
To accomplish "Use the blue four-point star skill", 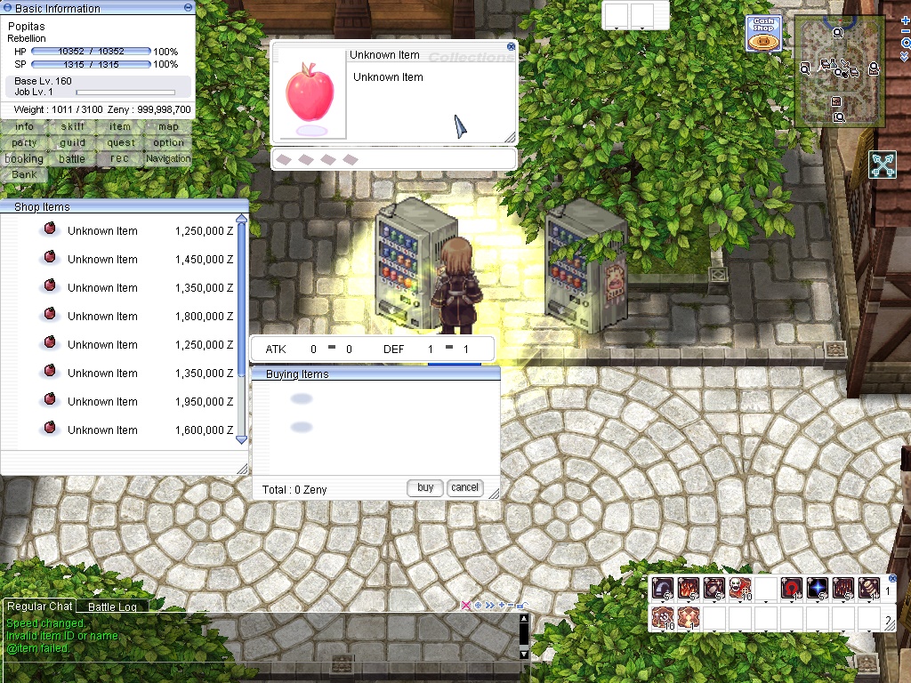I will (817, 589).
